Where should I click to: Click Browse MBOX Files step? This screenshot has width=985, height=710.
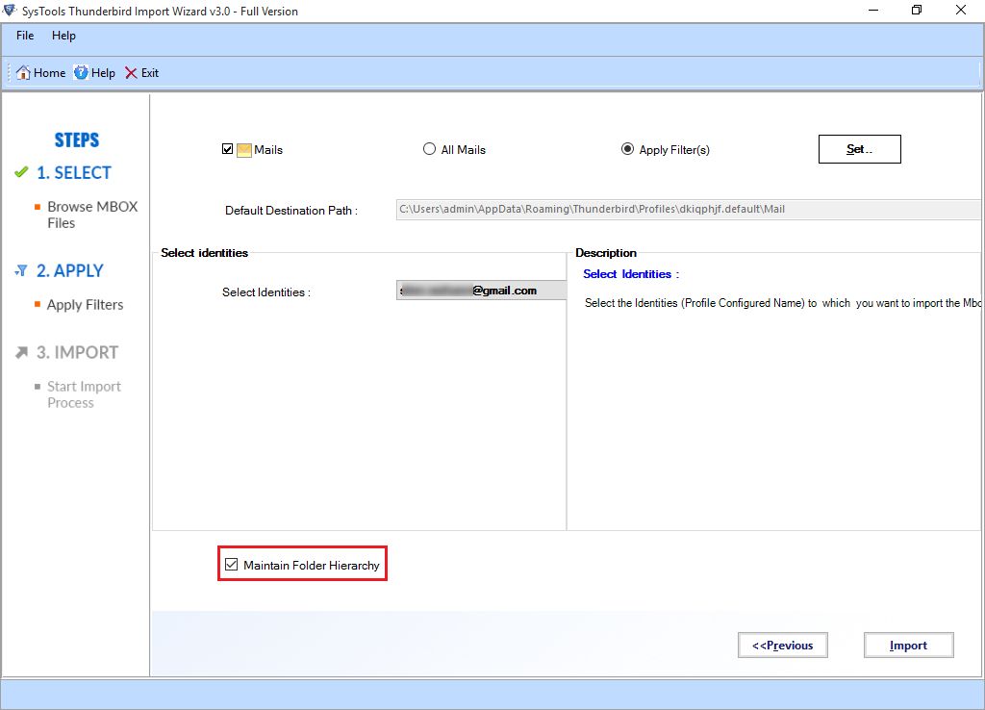[x=92, y=215]
